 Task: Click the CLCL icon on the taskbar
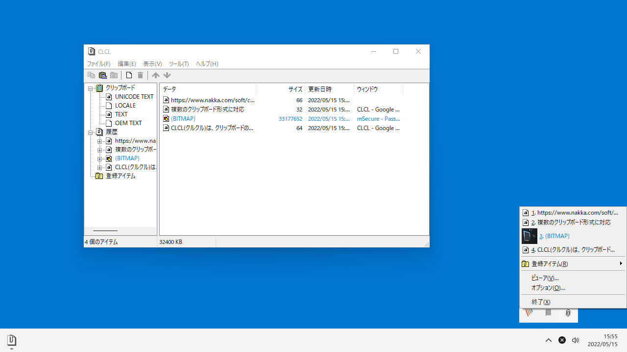pos(12,340)
